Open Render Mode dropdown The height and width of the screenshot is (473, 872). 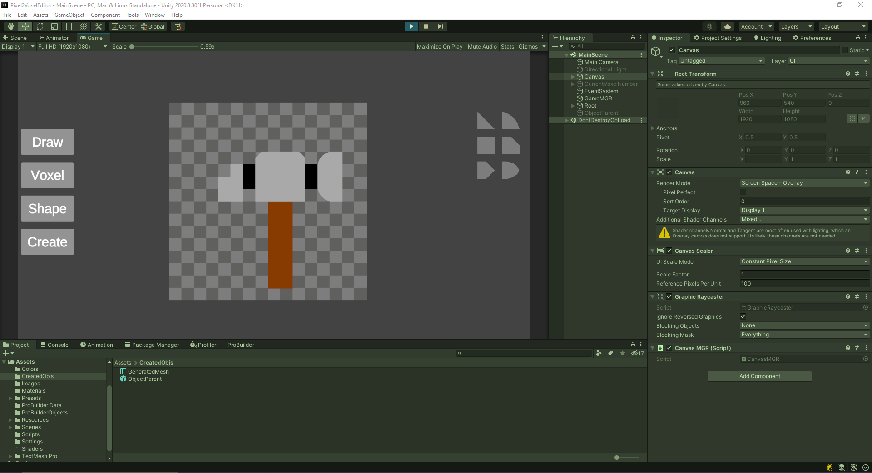pyautogui.click(x=804, y=183)
